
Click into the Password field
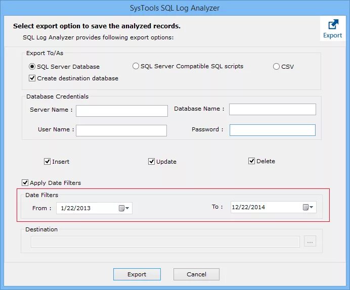[272, 130]
